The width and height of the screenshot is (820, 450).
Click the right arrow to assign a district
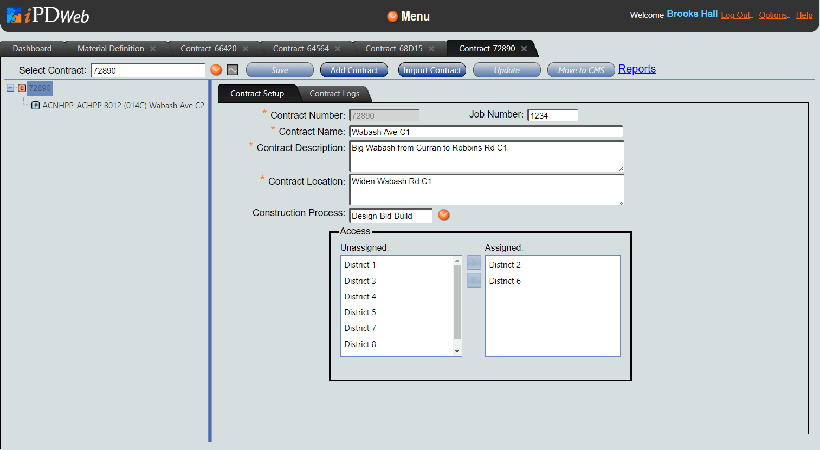[x=473, y=262]
